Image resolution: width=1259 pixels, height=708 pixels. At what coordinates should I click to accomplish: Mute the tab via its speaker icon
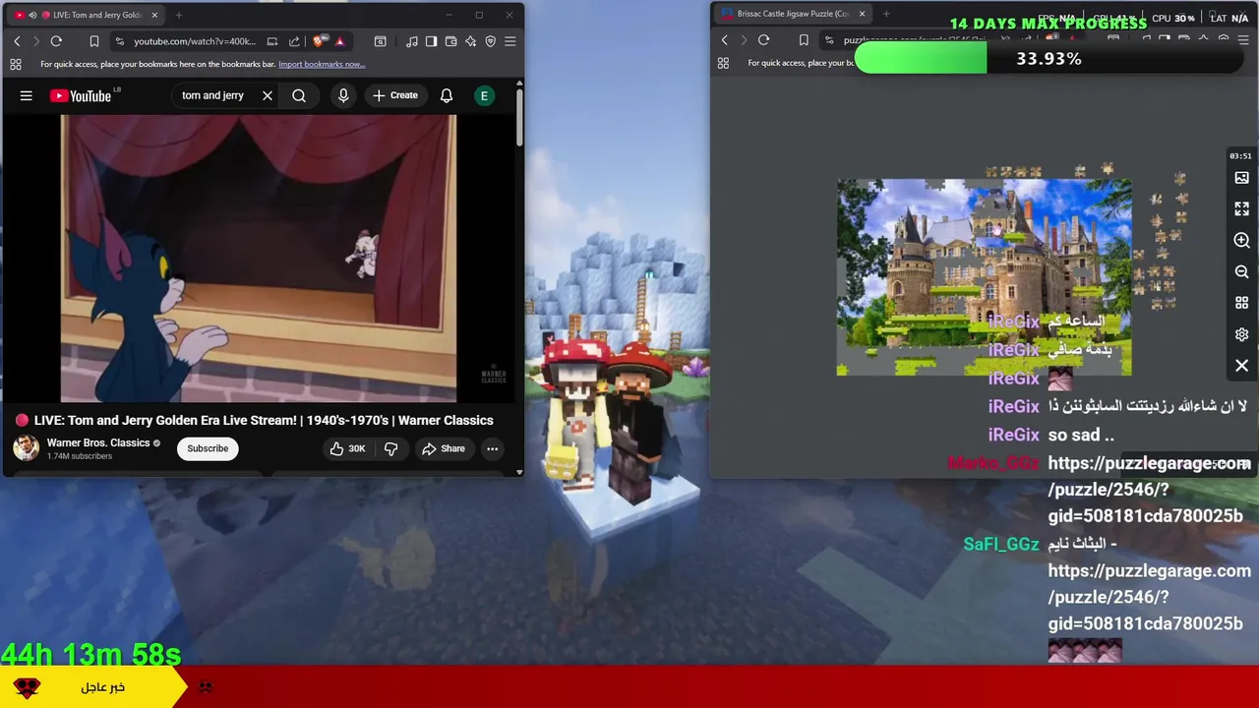click(32, 15)
